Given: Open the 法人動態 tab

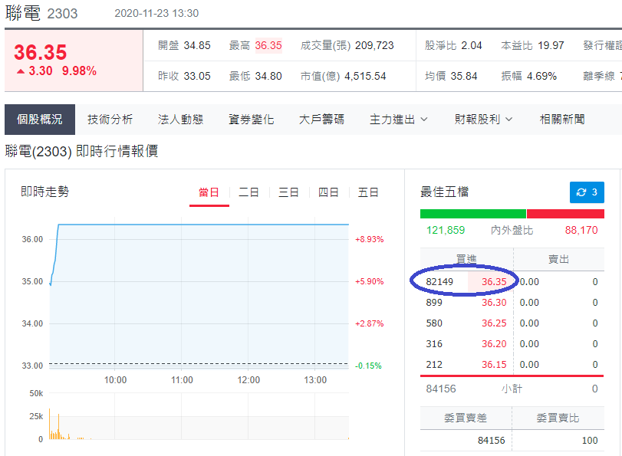Looking at the screenshot, I should click(x=180, y=120).
